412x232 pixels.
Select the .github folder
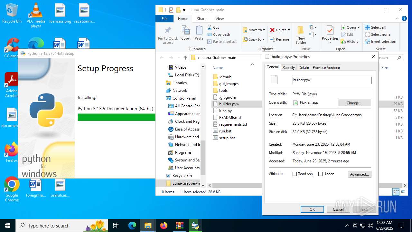[225, 77]
